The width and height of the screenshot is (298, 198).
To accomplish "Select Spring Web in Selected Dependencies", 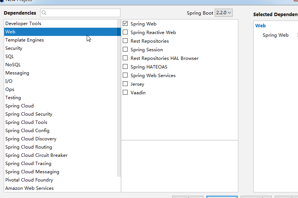I will tap(275, 35).
